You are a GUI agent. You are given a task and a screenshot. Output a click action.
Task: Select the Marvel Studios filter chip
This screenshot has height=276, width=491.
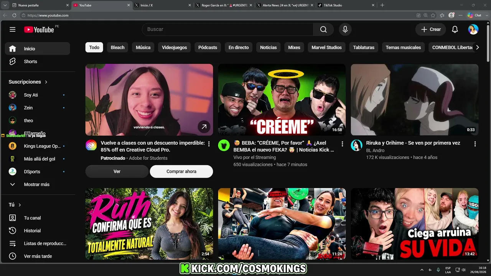pyautogui.click(x=326, y=48)
